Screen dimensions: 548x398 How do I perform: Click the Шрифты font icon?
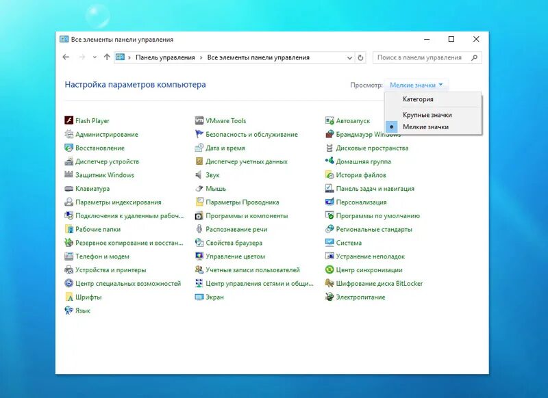[69, 297]
